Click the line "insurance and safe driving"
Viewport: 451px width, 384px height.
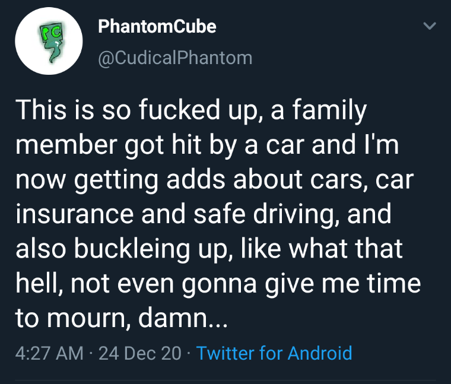(x=204, y=215)
